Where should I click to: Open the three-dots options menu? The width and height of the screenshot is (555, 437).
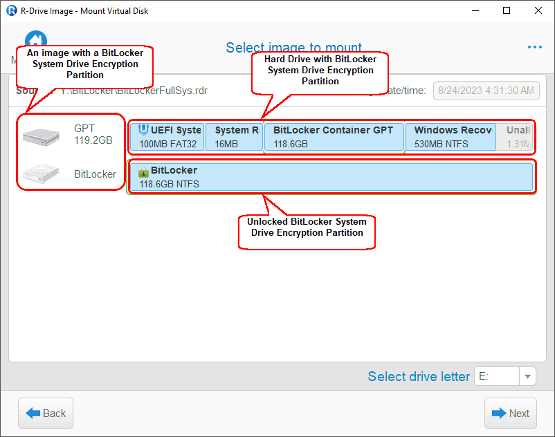point(534,47)
